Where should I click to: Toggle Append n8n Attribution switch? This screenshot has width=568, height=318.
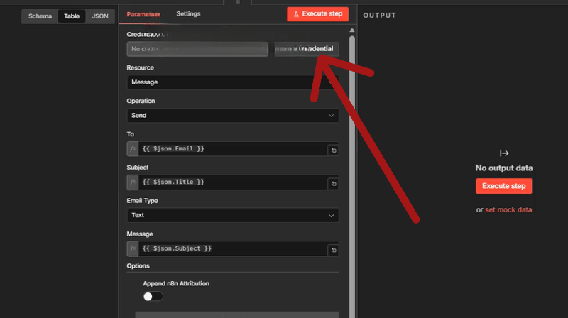[153, 297]
